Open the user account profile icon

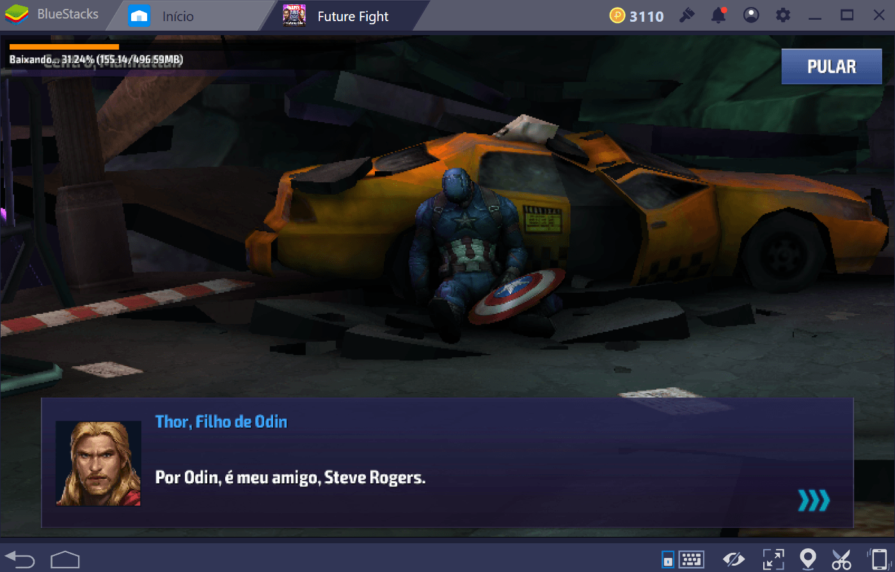pos(751,15)
